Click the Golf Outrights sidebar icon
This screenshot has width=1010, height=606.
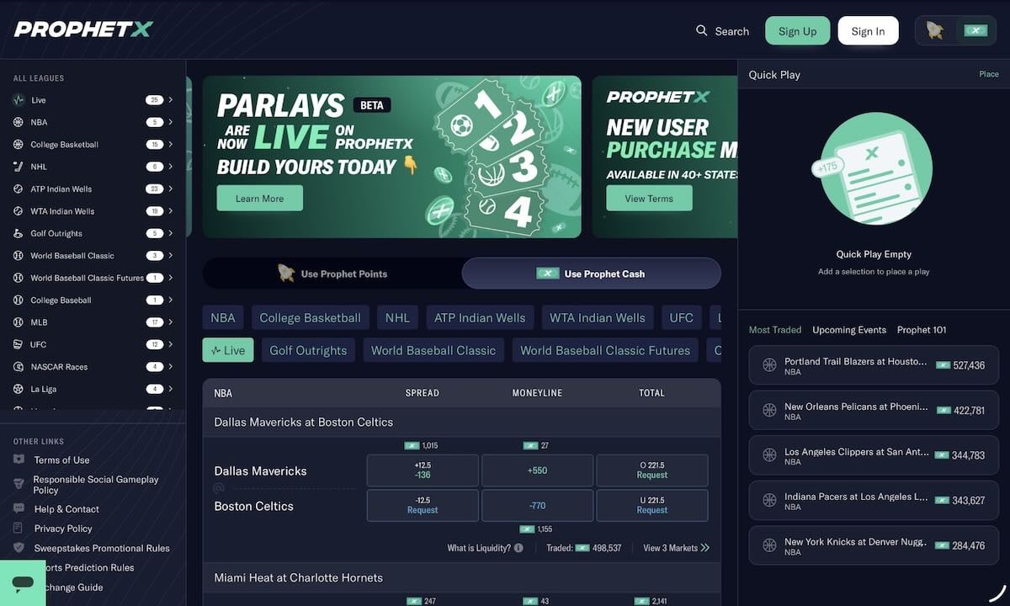pos(19,233)
